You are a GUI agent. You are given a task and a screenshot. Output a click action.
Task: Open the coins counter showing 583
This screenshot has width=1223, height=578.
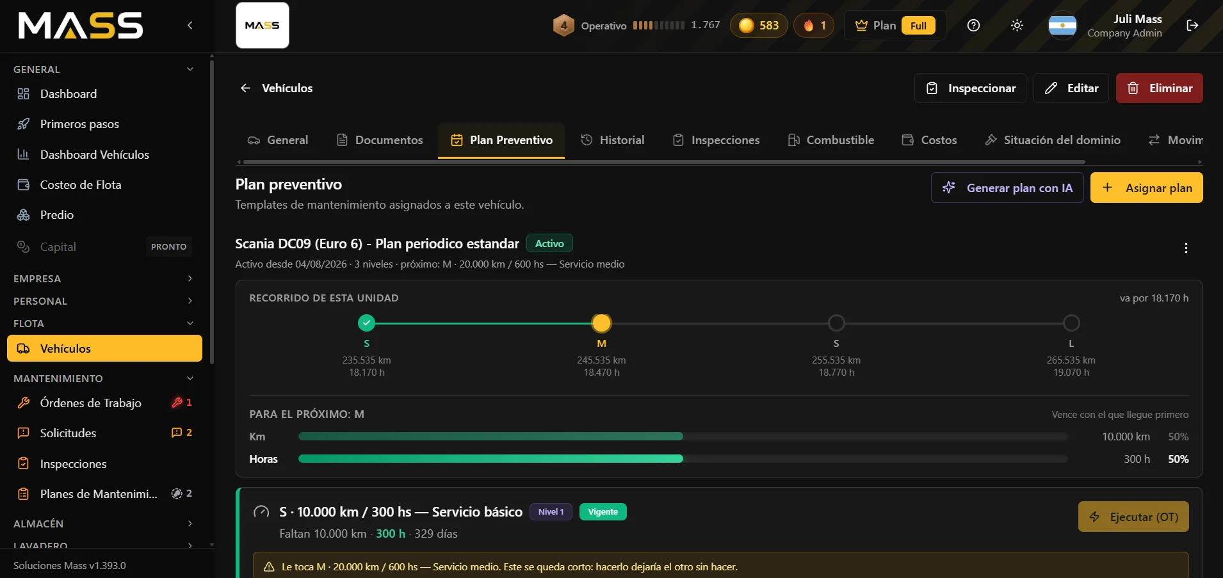tap(759, 26)
